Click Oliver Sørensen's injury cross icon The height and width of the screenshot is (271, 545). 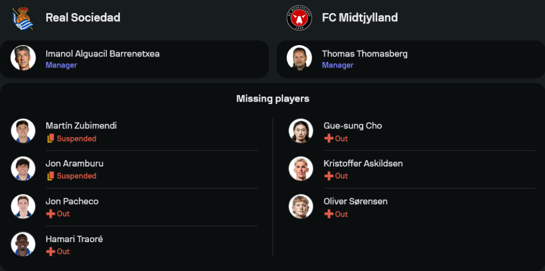coord(329,214)
